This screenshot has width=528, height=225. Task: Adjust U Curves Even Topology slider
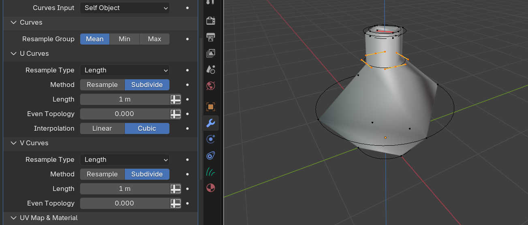125,114
